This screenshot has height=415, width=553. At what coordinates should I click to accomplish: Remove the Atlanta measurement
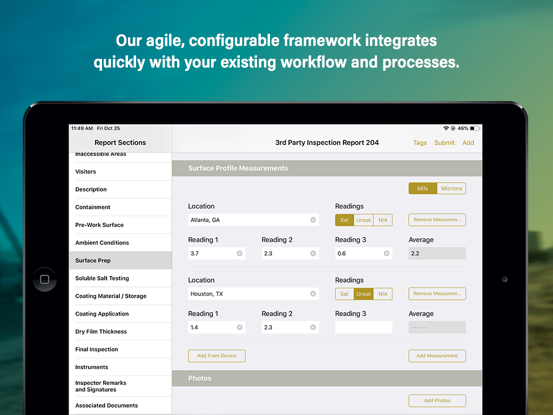click(437, 220)
